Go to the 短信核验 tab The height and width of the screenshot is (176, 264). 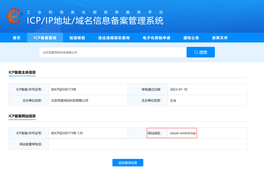coord(77,38)
